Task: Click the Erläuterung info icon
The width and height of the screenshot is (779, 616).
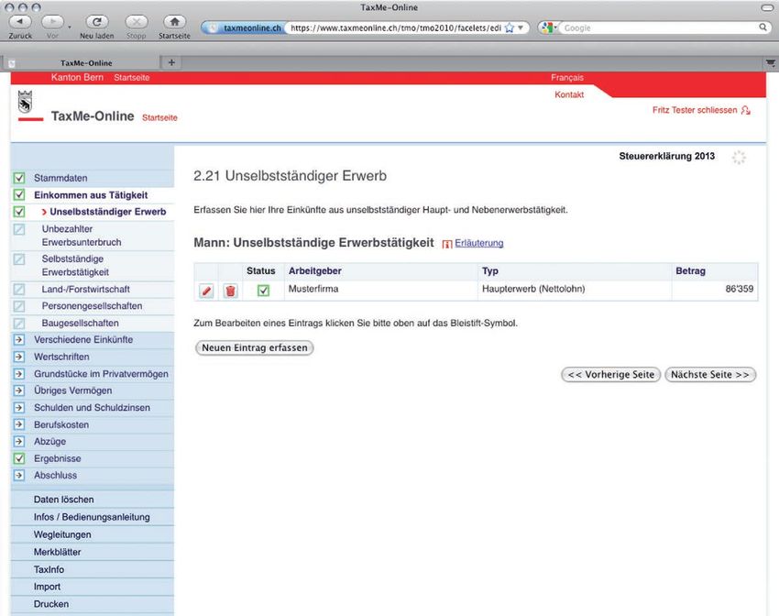Action: click(447, 244)
